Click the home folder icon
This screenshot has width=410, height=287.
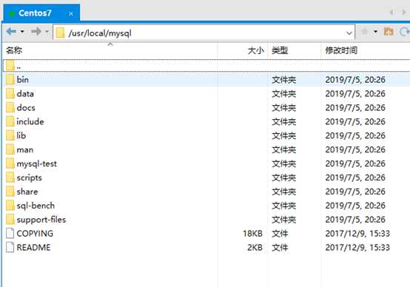click(389, 32)
